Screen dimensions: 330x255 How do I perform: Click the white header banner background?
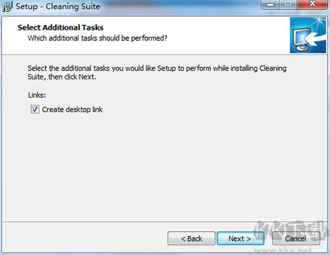pyautogui.click(x=198, y=35)
